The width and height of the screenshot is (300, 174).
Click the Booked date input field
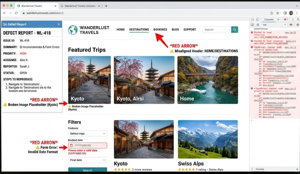click(x=87, y=146)
